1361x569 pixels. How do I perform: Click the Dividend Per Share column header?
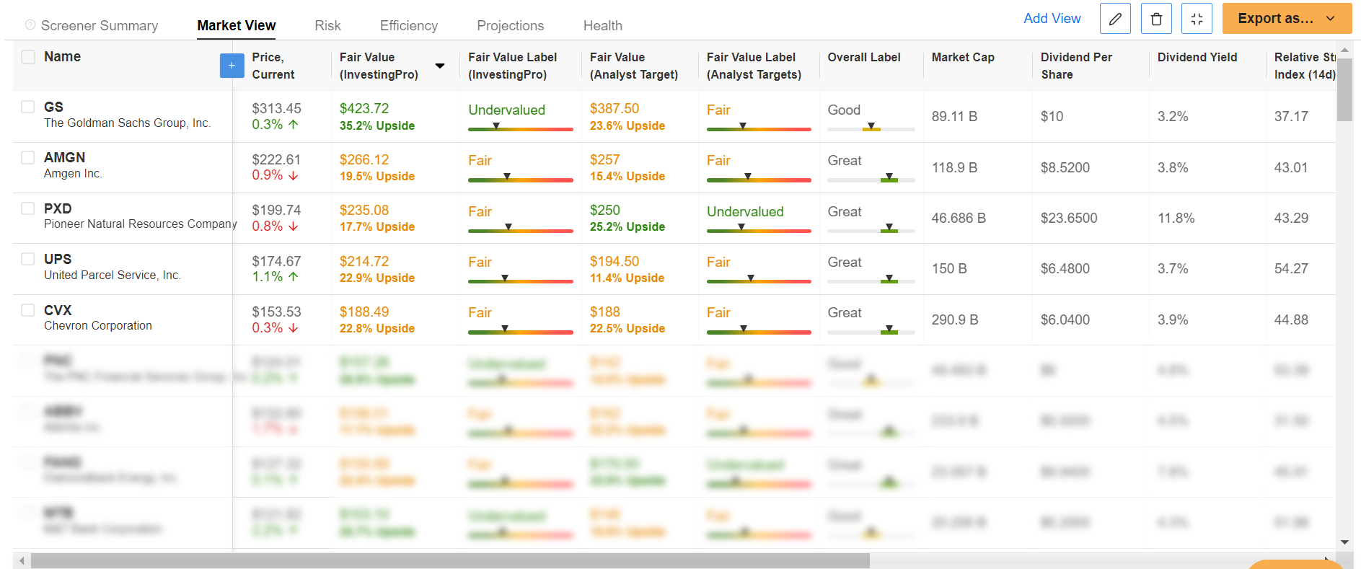pos(1077,66)
